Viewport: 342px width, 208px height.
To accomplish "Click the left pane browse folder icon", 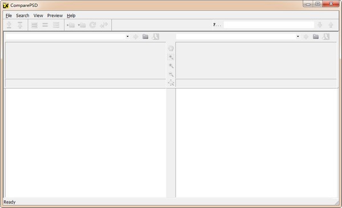I will click(145, 36).
